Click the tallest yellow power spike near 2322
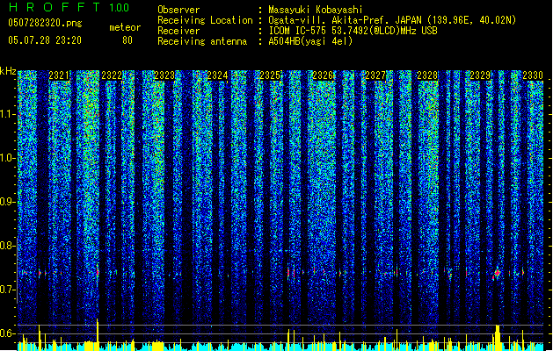The image size is (553, 351). tap(98, 334)
